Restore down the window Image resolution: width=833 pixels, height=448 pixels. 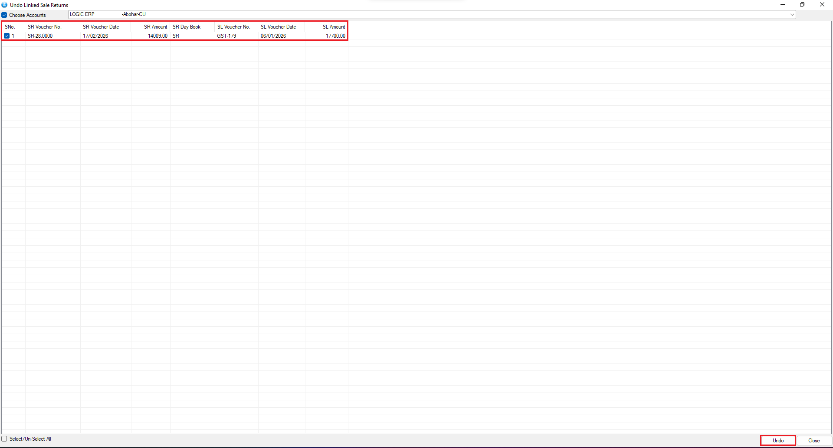pos(802,5)
